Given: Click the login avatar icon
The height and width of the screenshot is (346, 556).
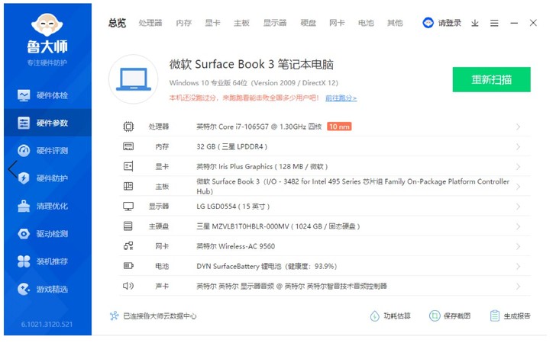Looking at the screenshot, I should 428,23.
